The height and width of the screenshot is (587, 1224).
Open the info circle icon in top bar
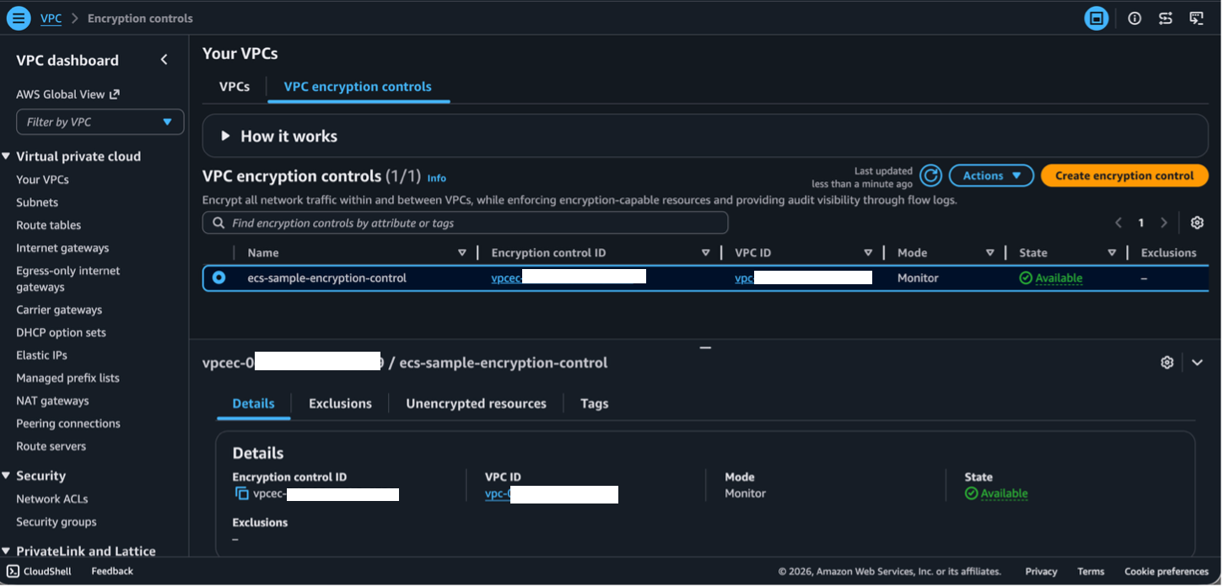(x=1135, y=19)
